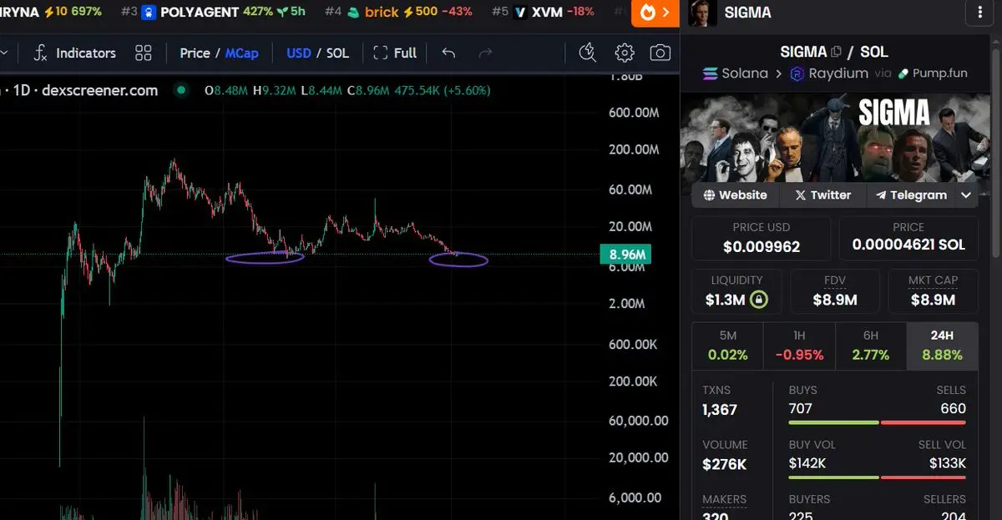Click the redo arrow icon
The height and width of the screenshot is (520, 1002).
(485, 53)
